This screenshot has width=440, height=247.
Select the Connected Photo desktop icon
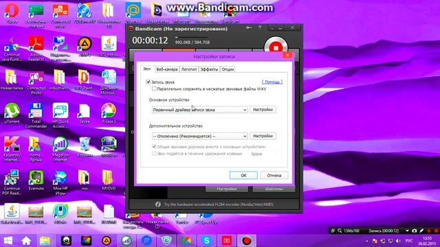click(x=36, y=82)
